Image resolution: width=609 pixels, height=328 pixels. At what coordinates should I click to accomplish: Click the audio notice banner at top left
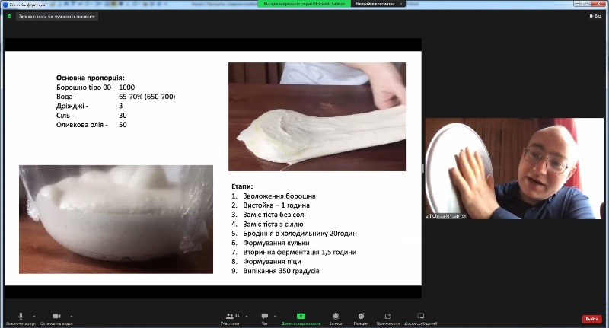tap(56, 16)
